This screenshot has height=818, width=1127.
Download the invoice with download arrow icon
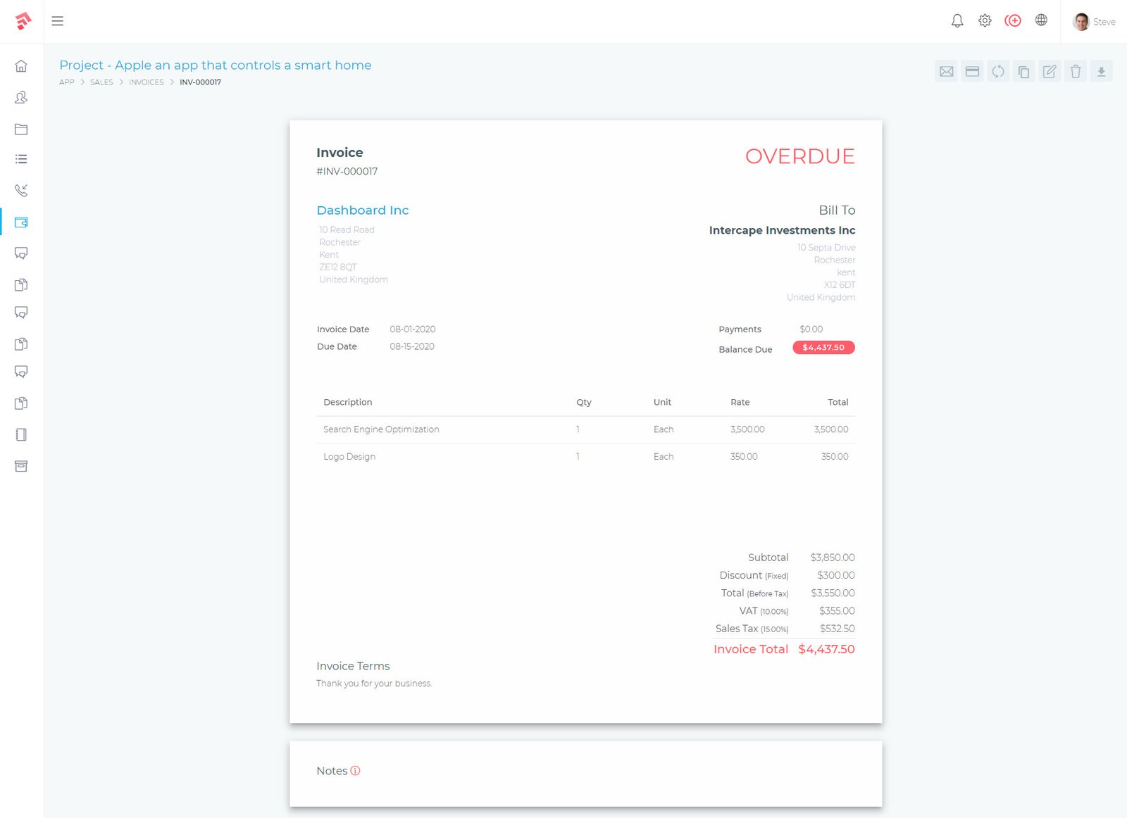[x=1101, y=72]
